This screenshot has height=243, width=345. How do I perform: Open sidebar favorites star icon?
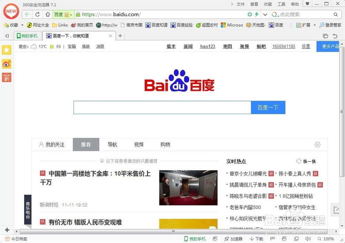[x=7, y=50]
